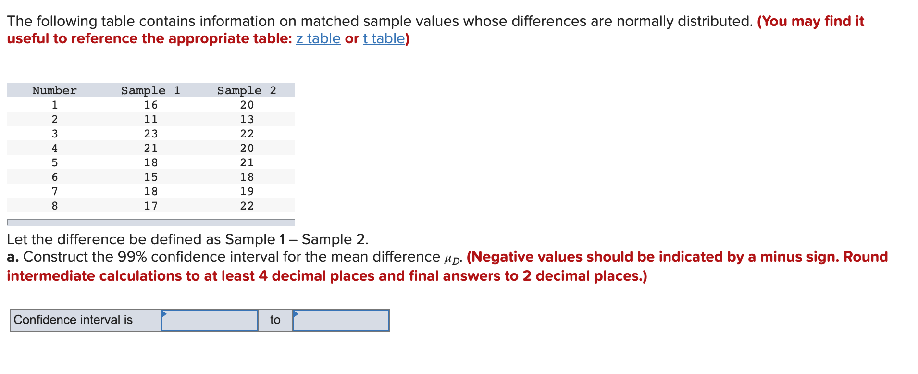Click the value 22 in the last row

247,206
